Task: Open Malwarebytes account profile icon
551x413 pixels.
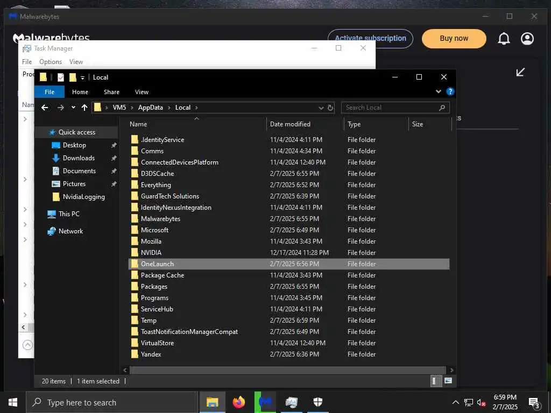Action: coord(527,39)
